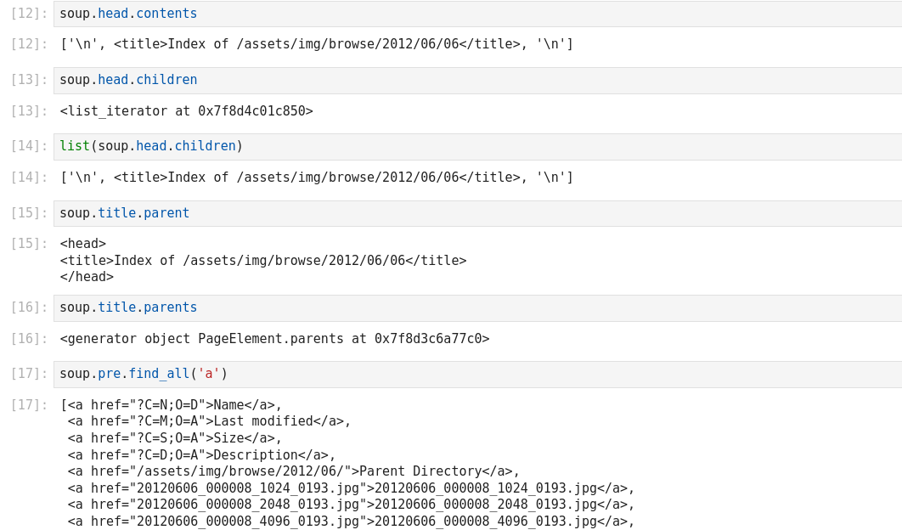The image size is (902, 530).
Task: Click the list_iterator output text
Action: tap(186, 111)
